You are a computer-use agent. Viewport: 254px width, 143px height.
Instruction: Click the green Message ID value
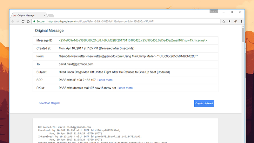[x=133, y=40]
